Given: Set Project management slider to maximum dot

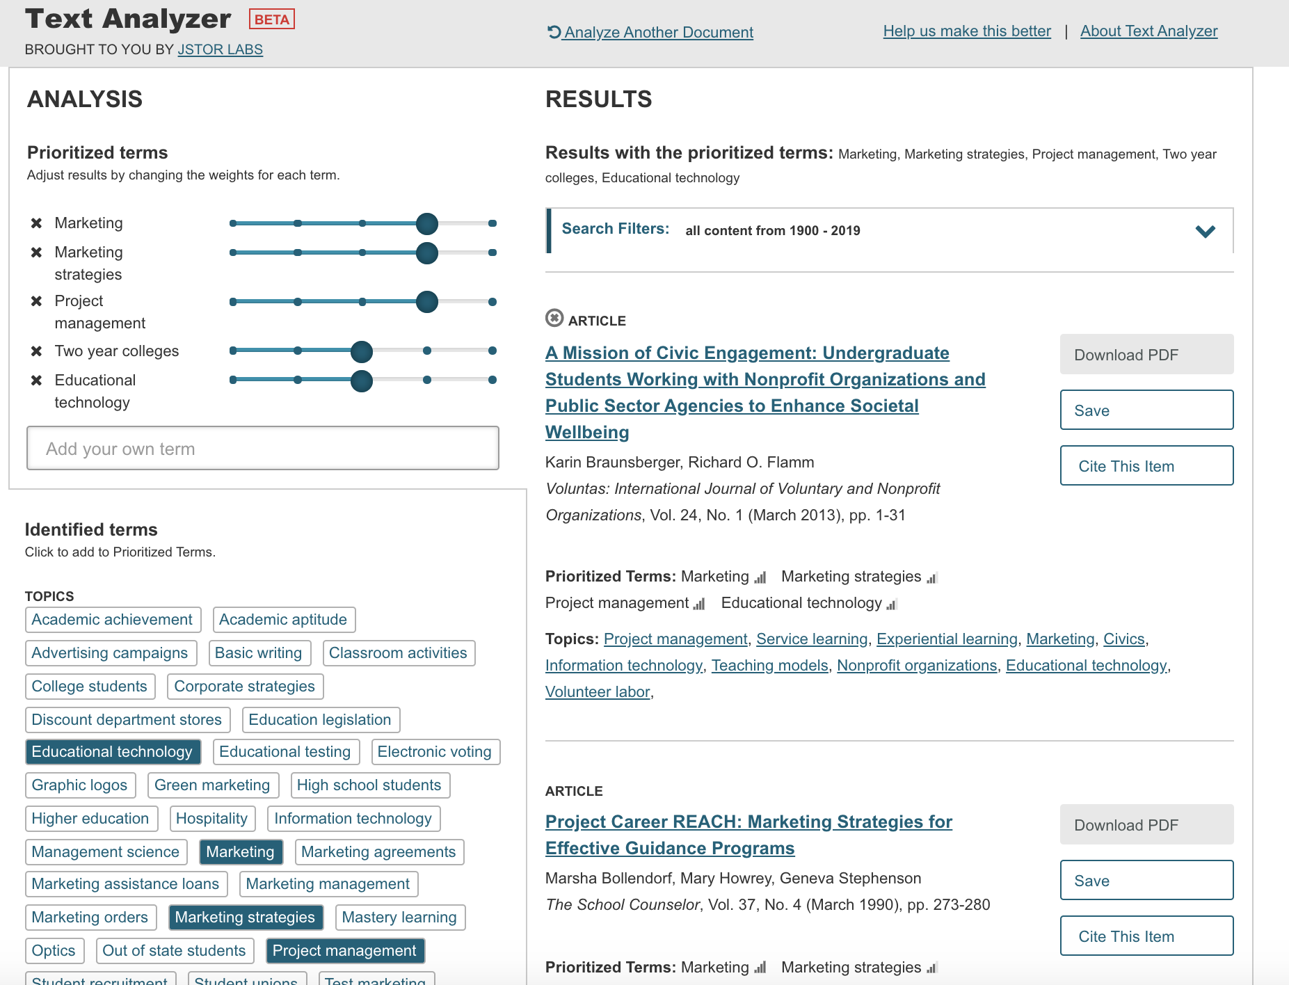Looking at the screenshot, I should point(493,302).
